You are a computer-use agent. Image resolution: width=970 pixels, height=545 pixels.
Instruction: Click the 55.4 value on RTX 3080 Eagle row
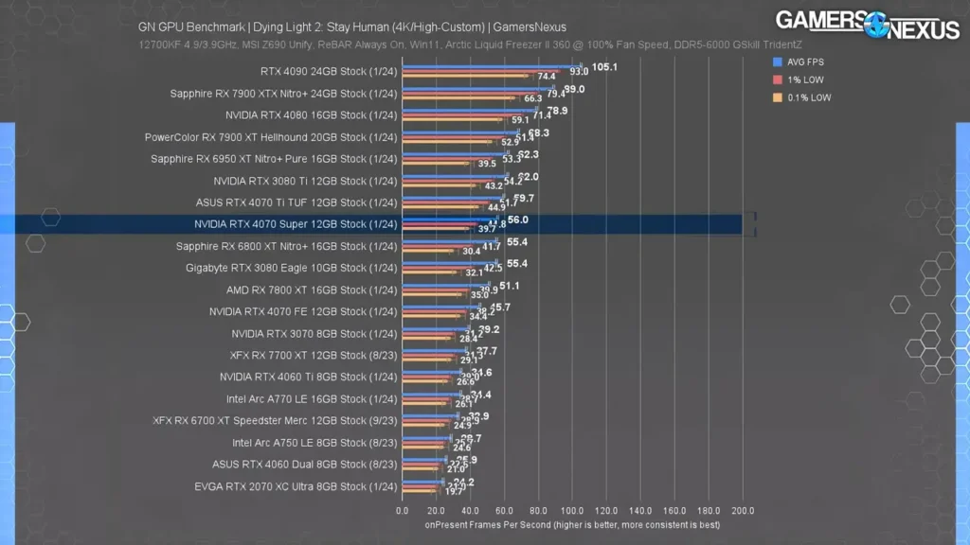(x=517, y=264)
